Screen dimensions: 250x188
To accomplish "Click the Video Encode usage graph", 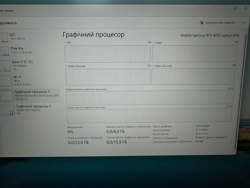I will click(x=108, y=77).
